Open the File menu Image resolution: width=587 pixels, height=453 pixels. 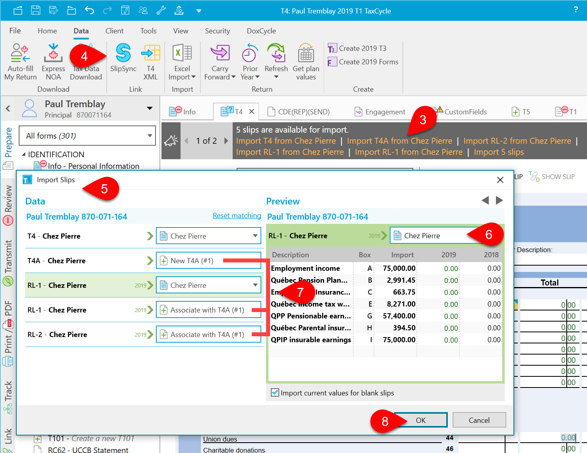click(15, 31)
